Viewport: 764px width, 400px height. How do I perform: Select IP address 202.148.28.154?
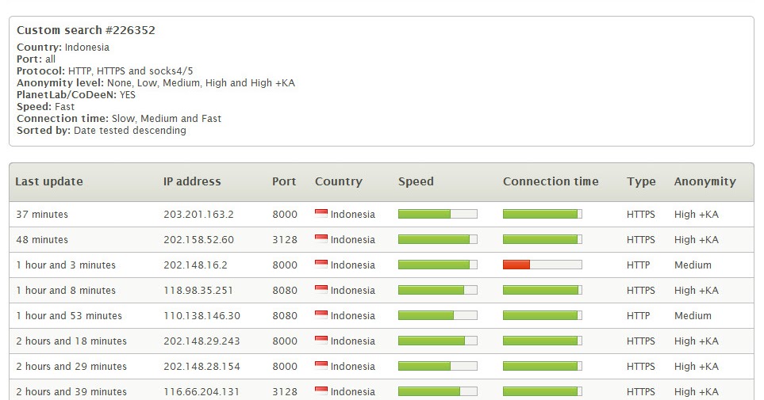pyautogui.click(x=202, y=366)
